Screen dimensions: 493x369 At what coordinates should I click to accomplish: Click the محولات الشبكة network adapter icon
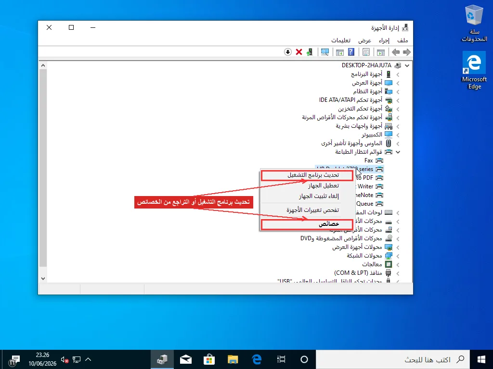[x=389, y=256]
